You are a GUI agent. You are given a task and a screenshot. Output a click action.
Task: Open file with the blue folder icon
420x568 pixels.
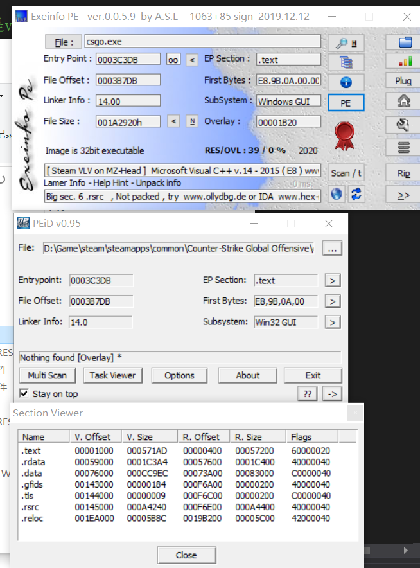click(405, 43)
